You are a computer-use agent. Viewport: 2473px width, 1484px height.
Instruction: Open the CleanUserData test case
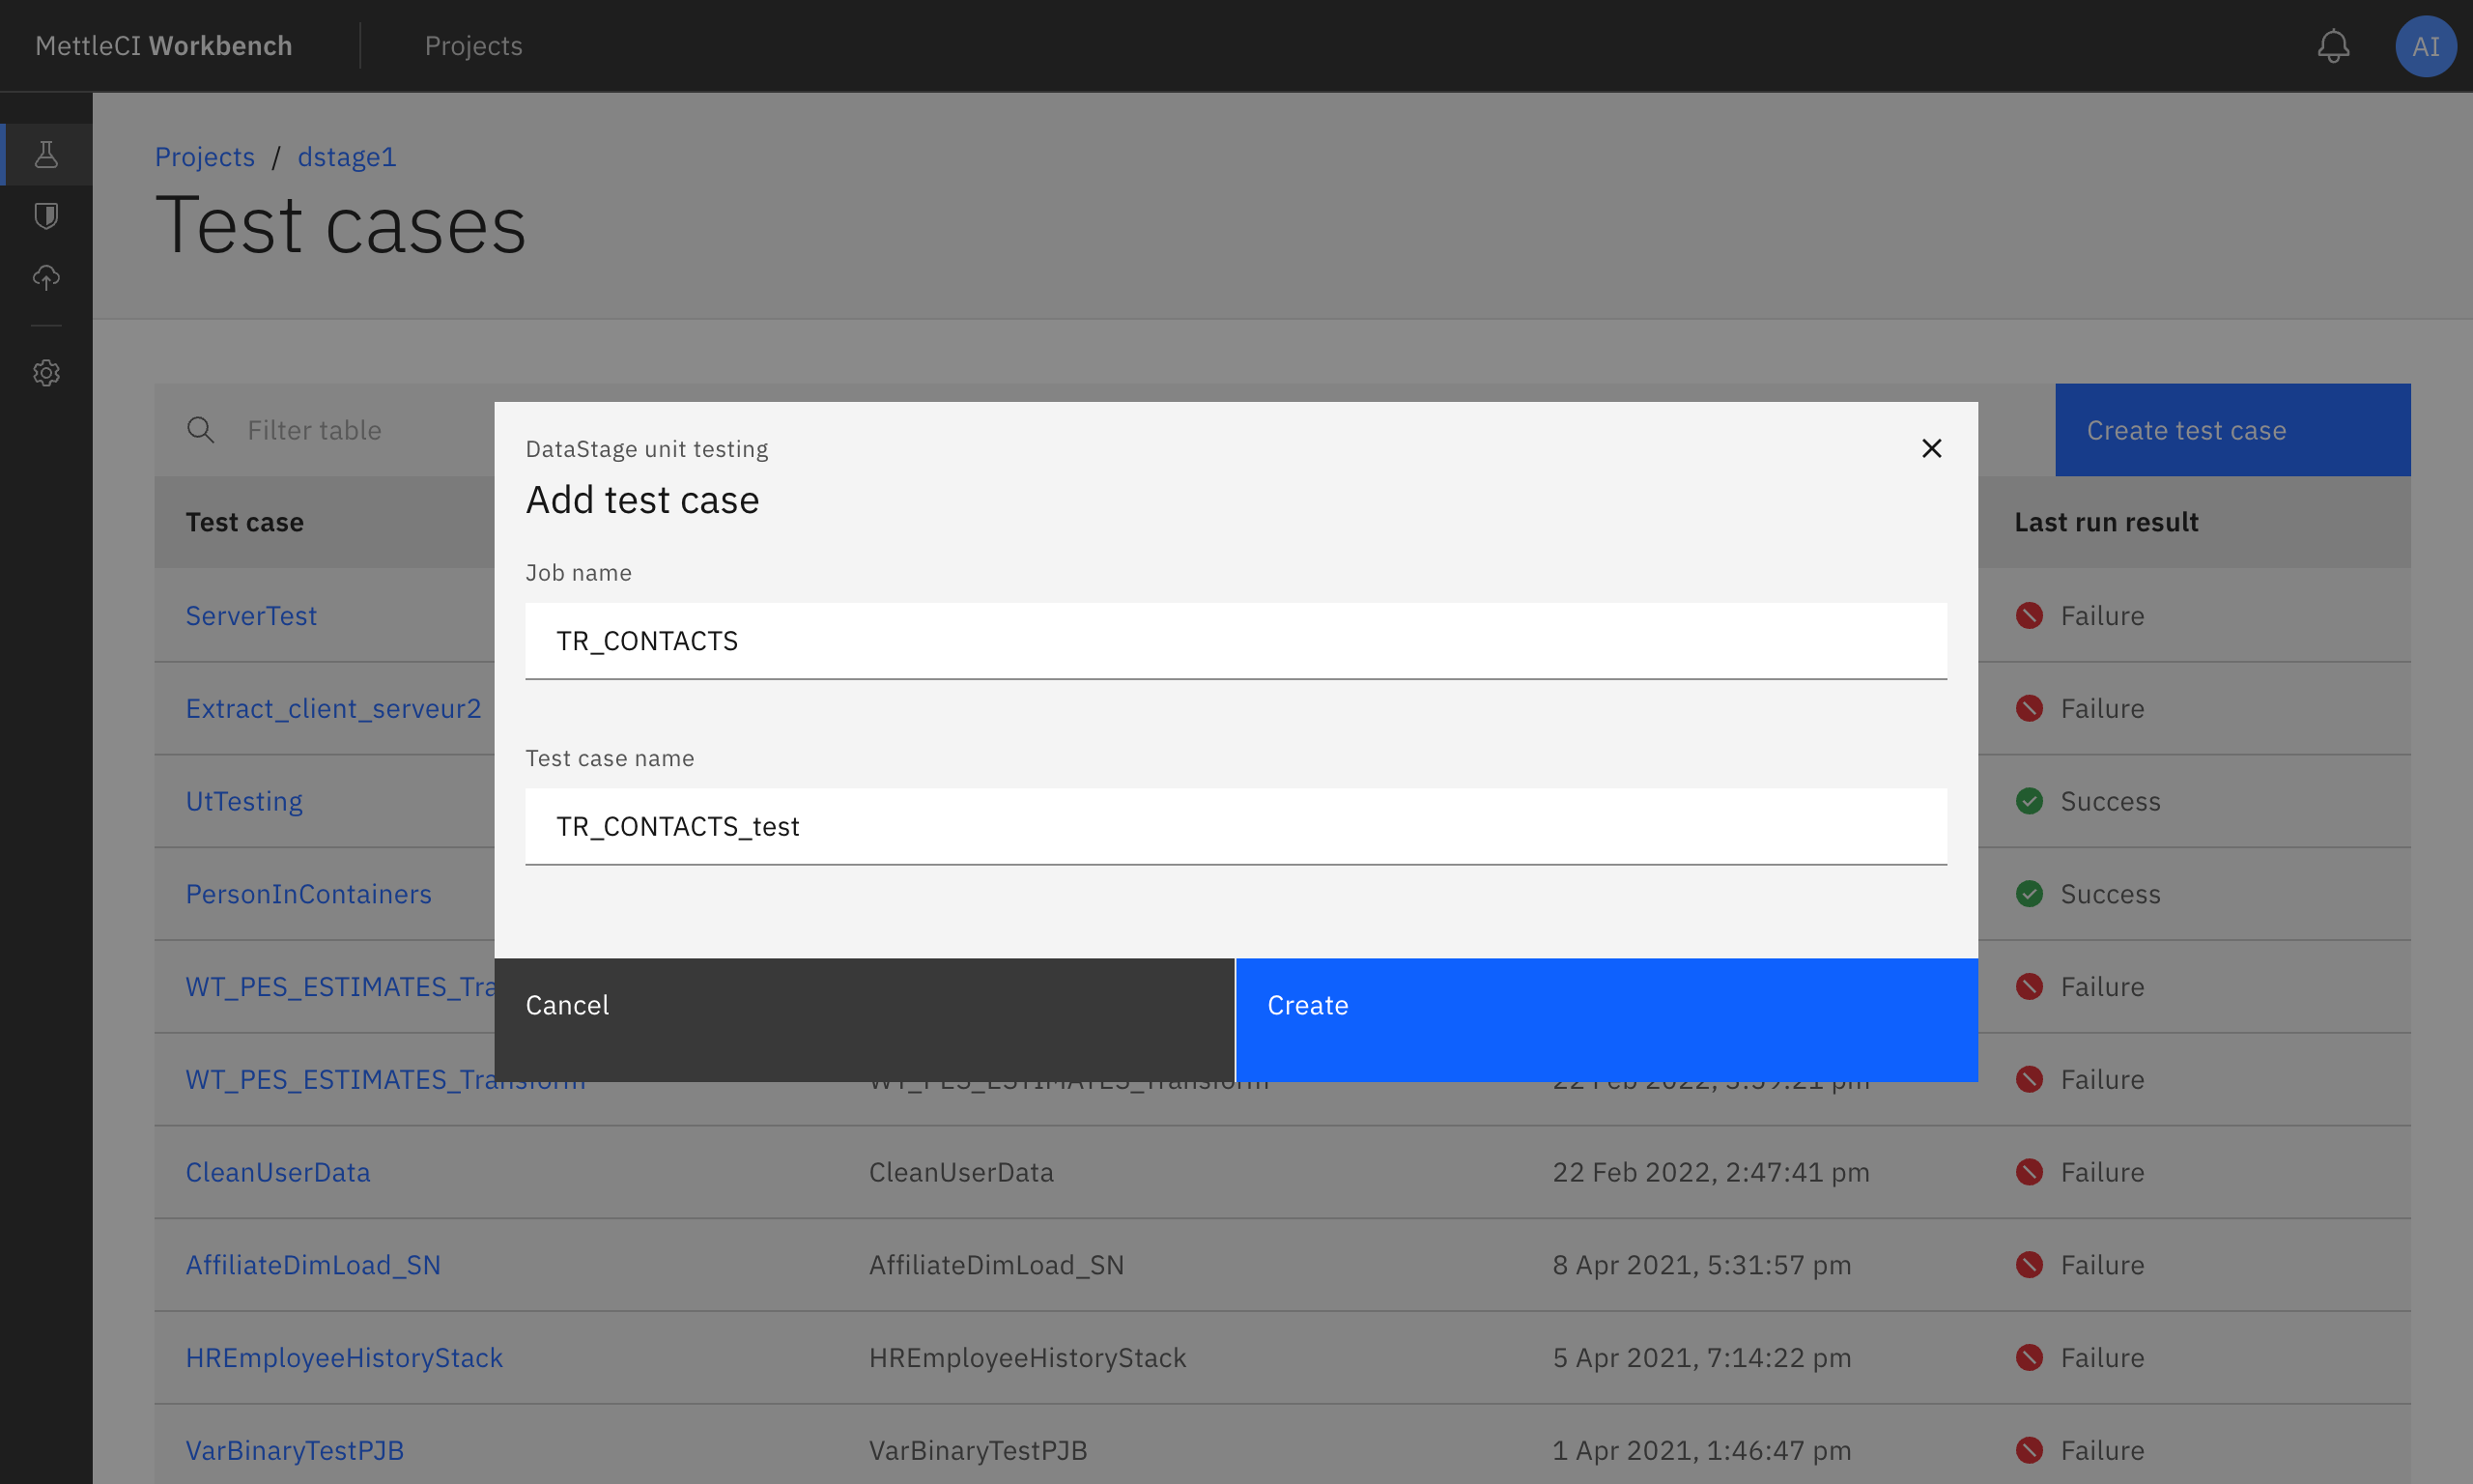[x=277, y=1172]
